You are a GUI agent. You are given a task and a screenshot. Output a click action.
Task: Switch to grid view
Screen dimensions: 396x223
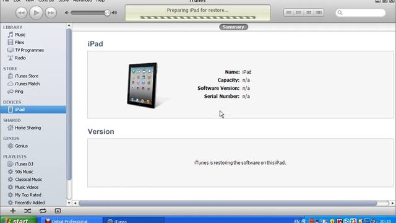point(309,12)
